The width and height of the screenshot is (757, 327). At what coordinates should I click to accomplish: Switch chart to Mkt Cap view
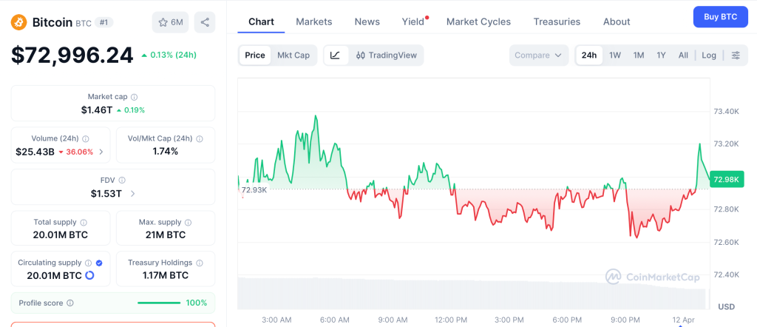(293, 55)
